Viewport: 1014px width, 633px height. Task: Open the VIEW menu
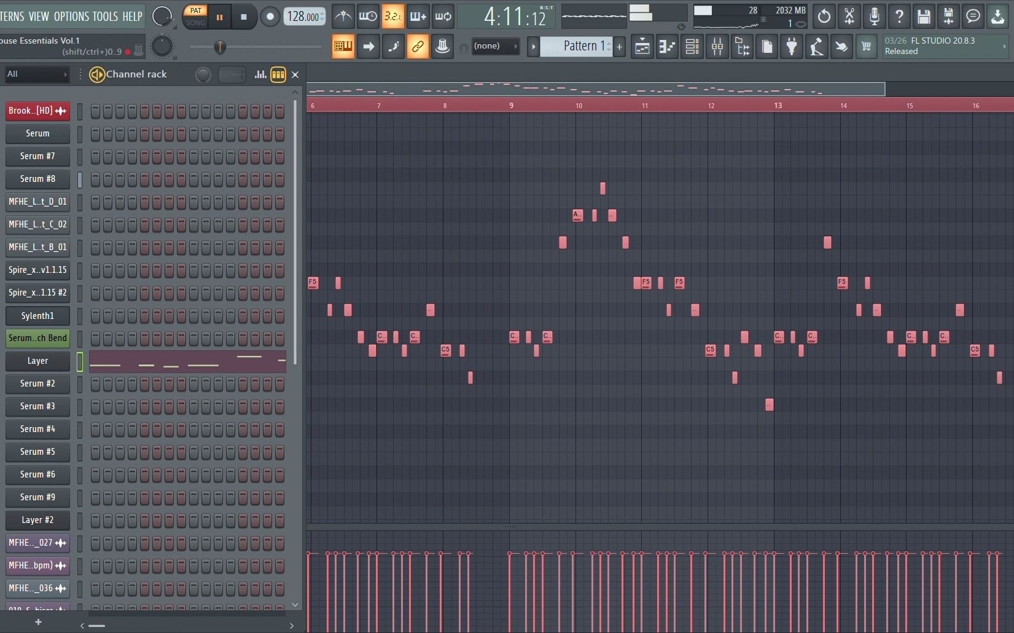tap(39, 17)
